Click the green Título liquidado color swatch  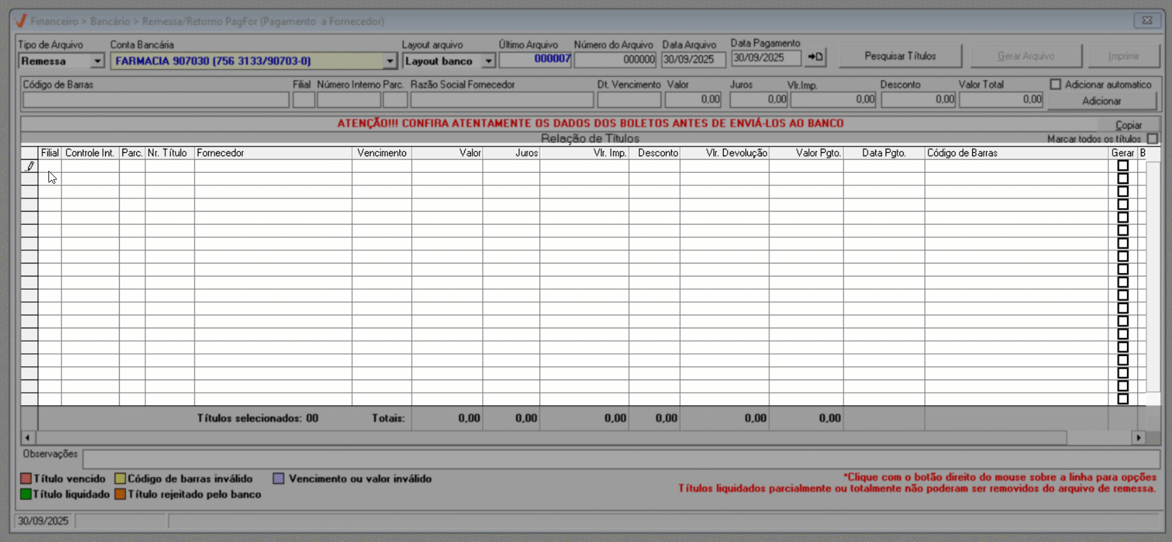[26, 494]
